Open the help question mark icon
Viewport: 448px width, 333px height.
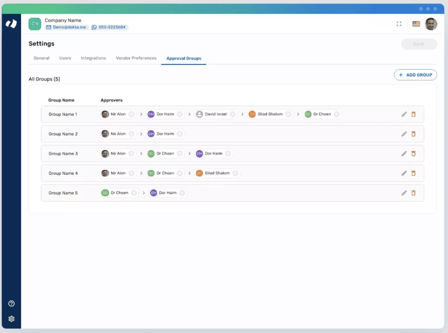pyautogui.click(x=11, y=304)
